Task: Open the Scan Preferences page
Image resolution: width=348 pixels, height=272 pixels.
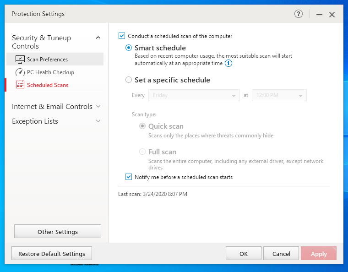Action: pyautogui.click(x=47, y=60)
